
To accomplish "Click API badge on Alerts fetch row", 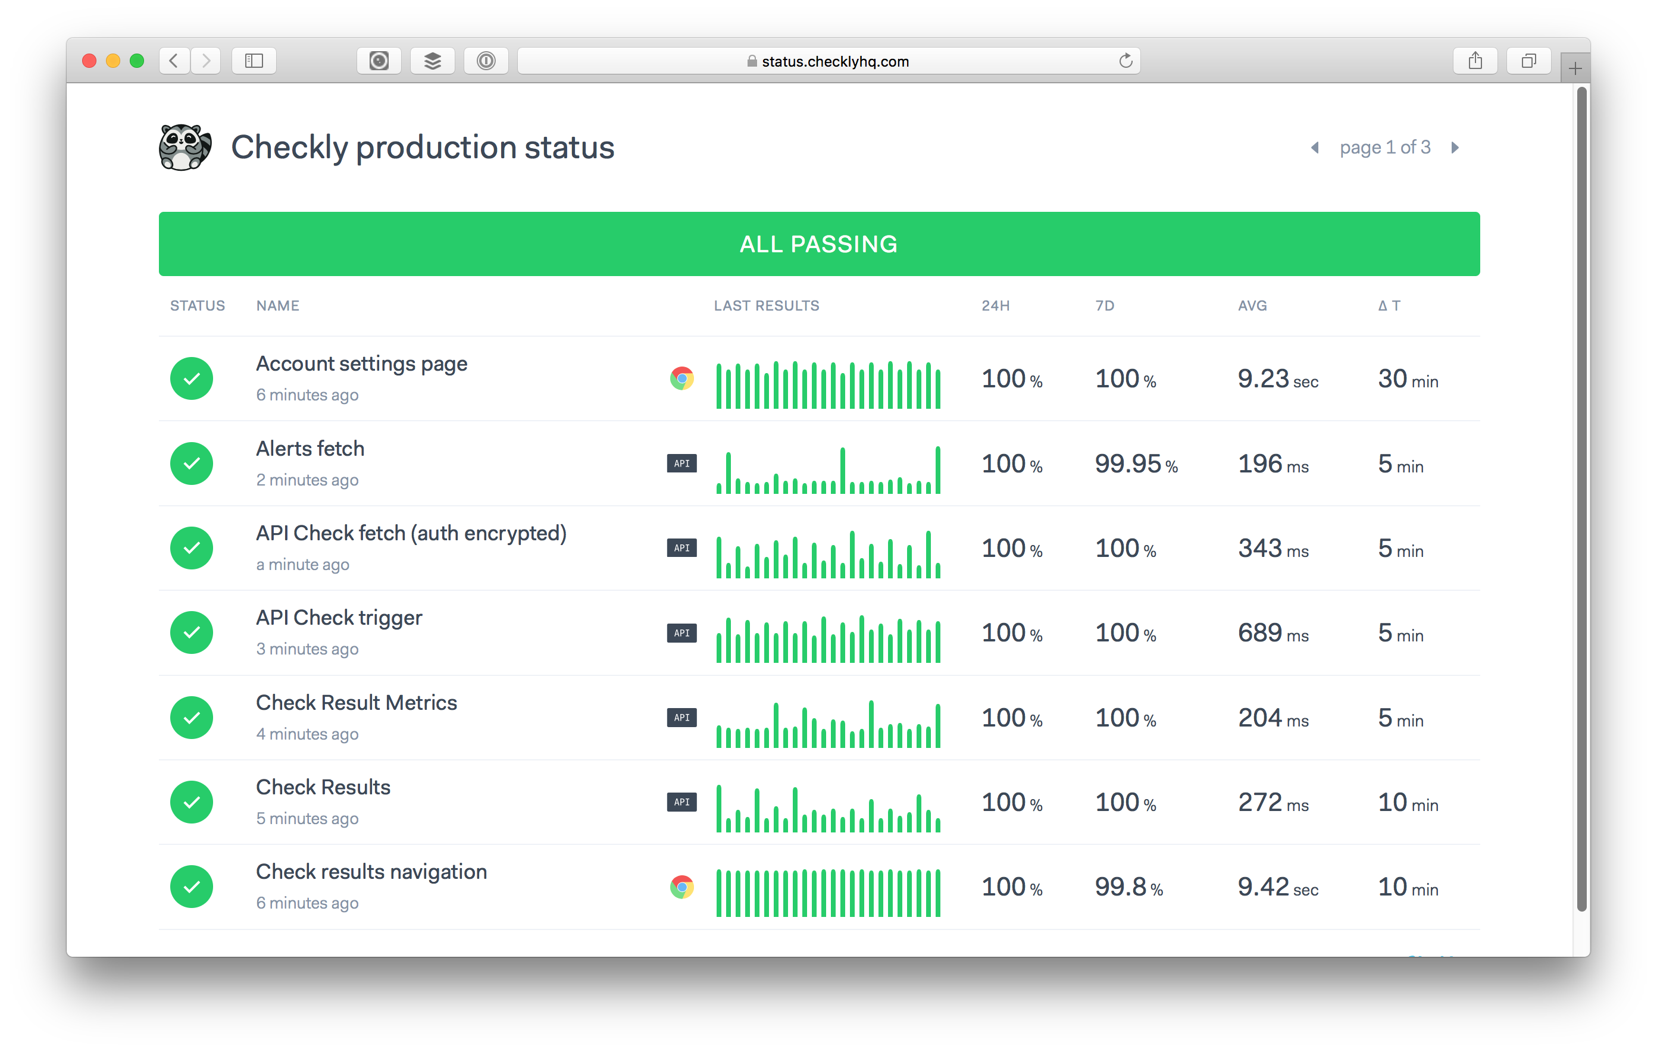I will pyautogui.click(x=681, y=464).
